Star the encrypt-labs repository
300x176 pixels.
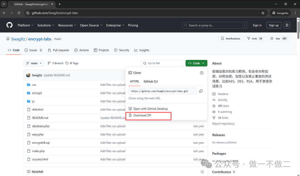tap(279, 39)
